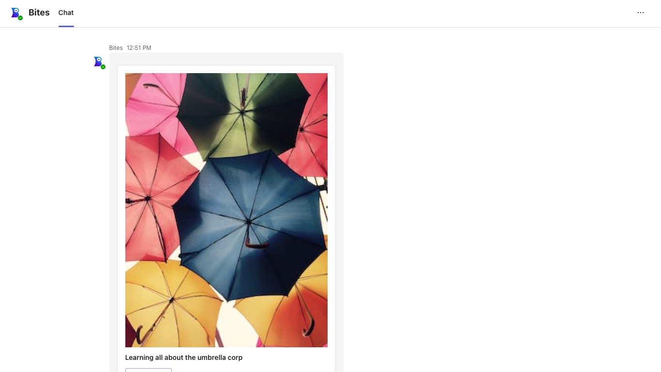Click the Bites app title in the header
Image resolution: width=661 pixels, height=372 pixels.
39,13
